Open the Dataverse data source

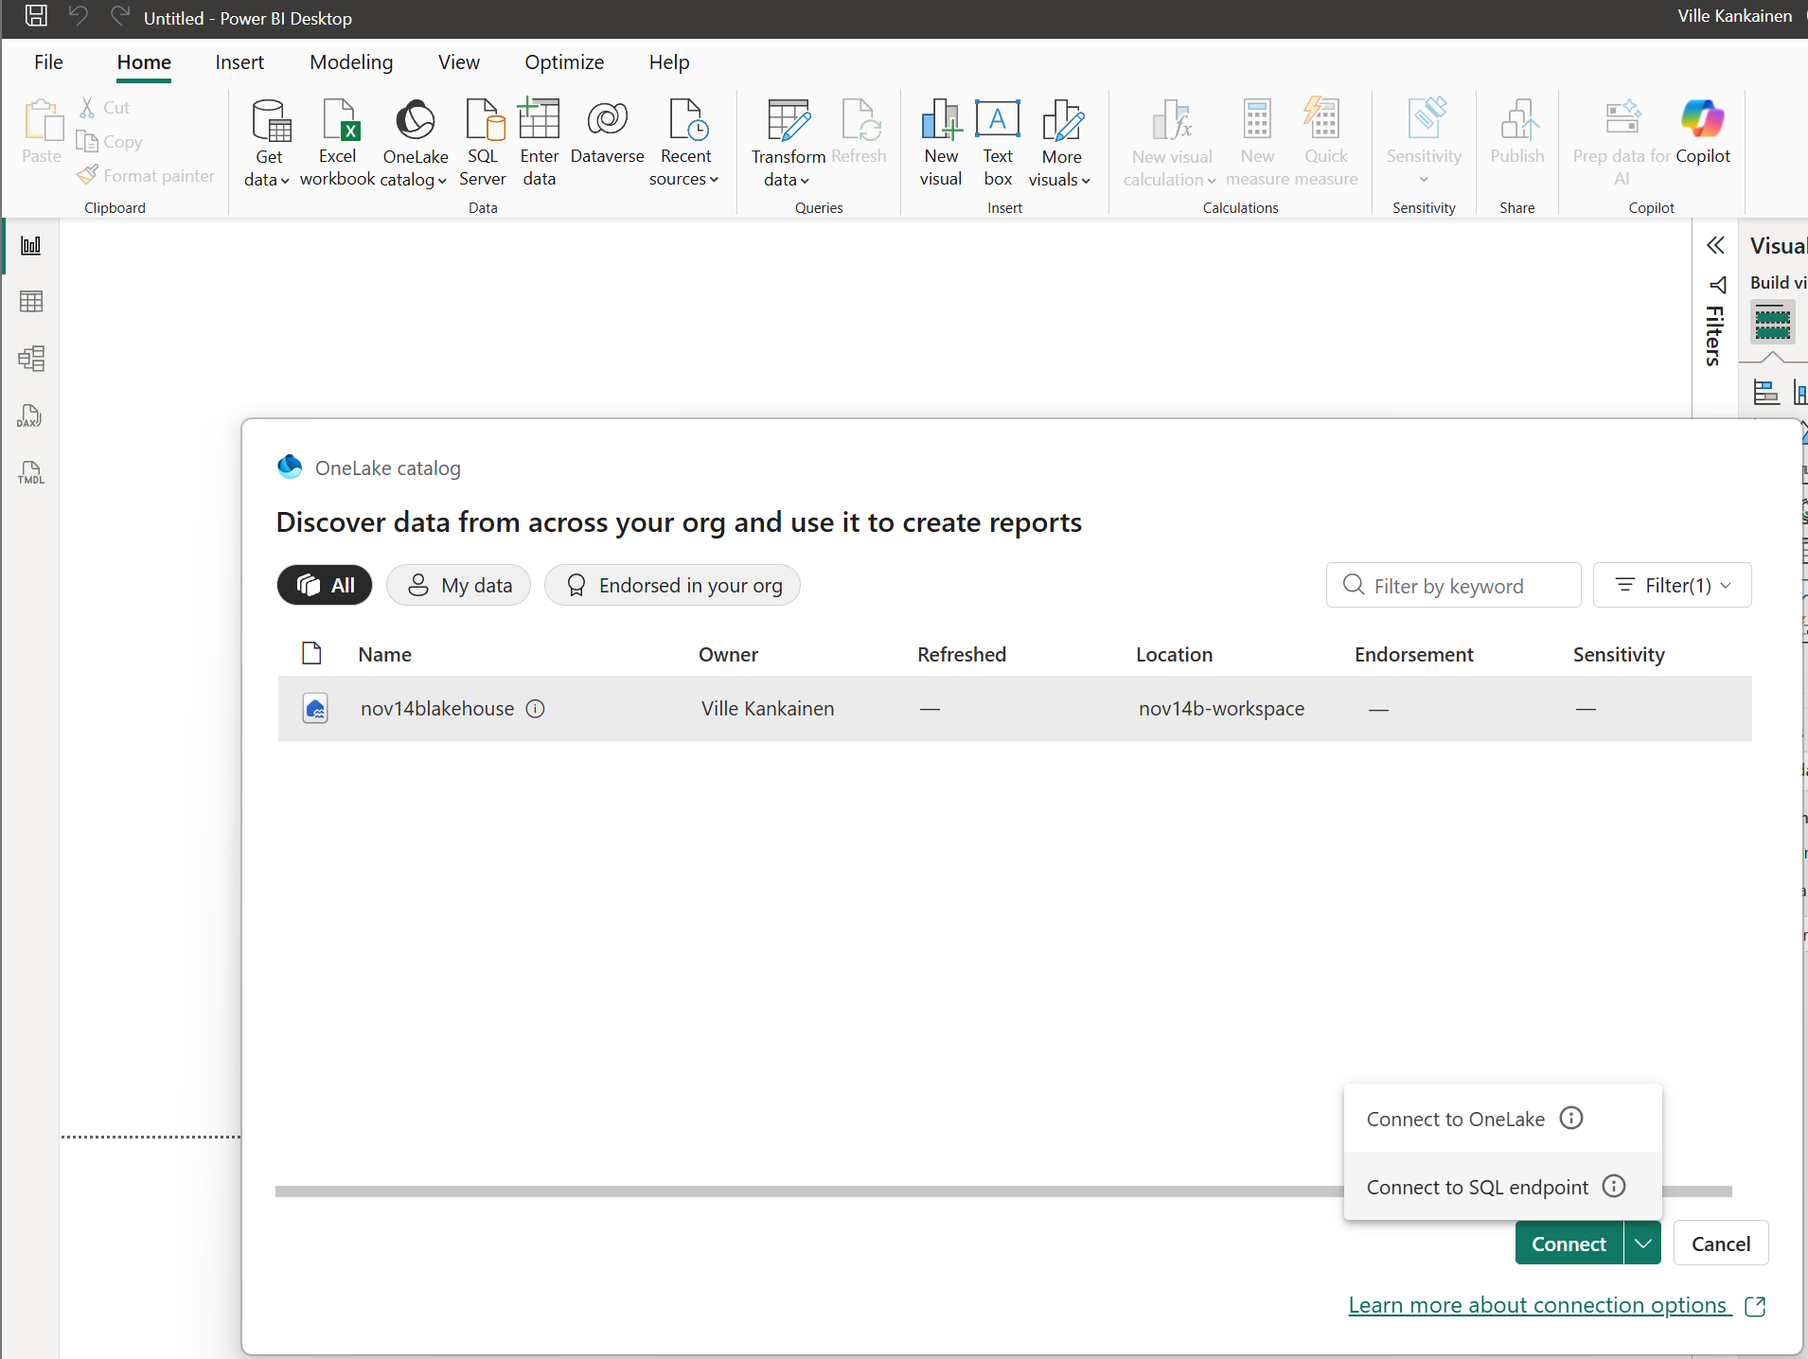pyautogui.click(x=607, y=139)
